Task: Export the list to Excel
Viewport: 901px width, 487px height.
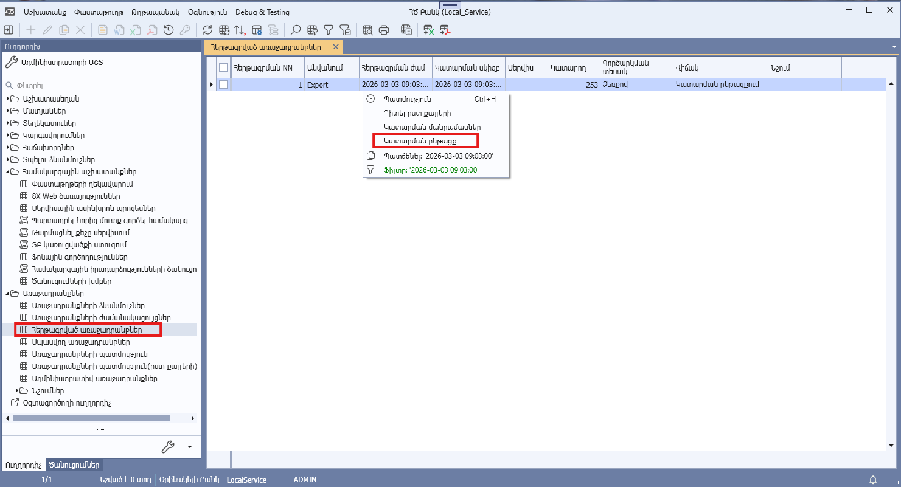Action: click(427, 29)
